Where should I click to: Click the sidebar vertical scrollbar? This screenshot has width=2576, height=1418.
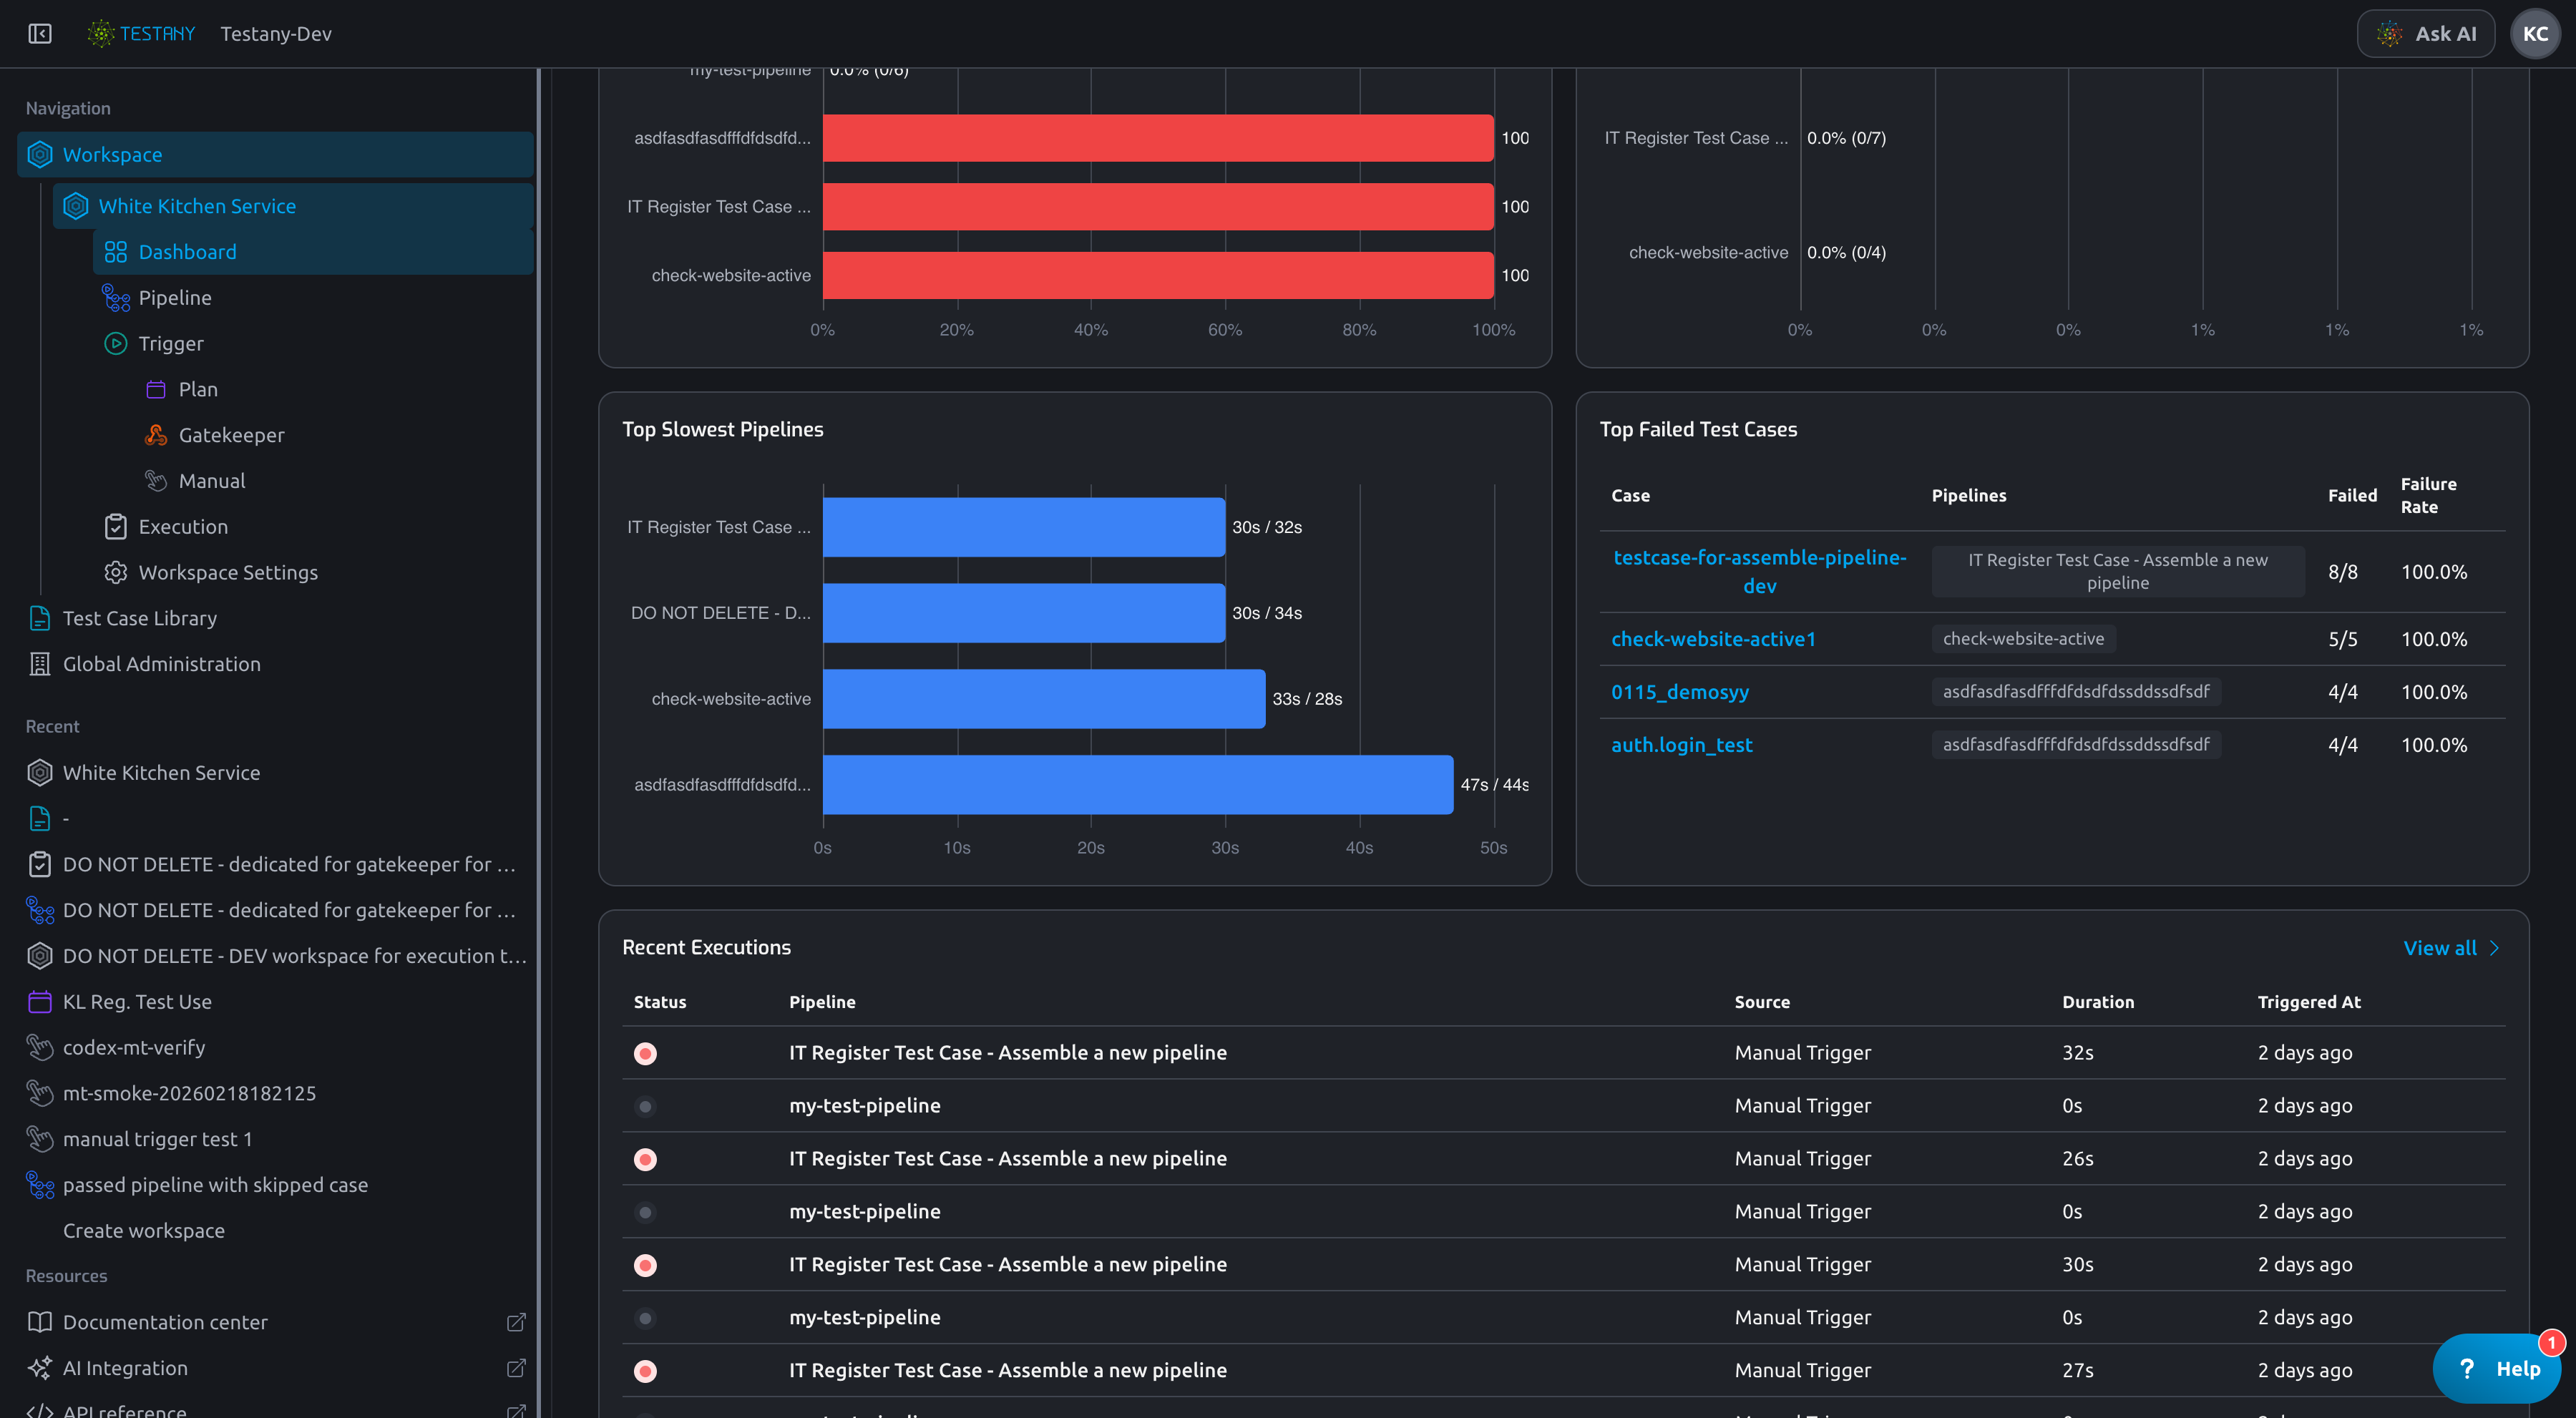(x=539, y=743)
